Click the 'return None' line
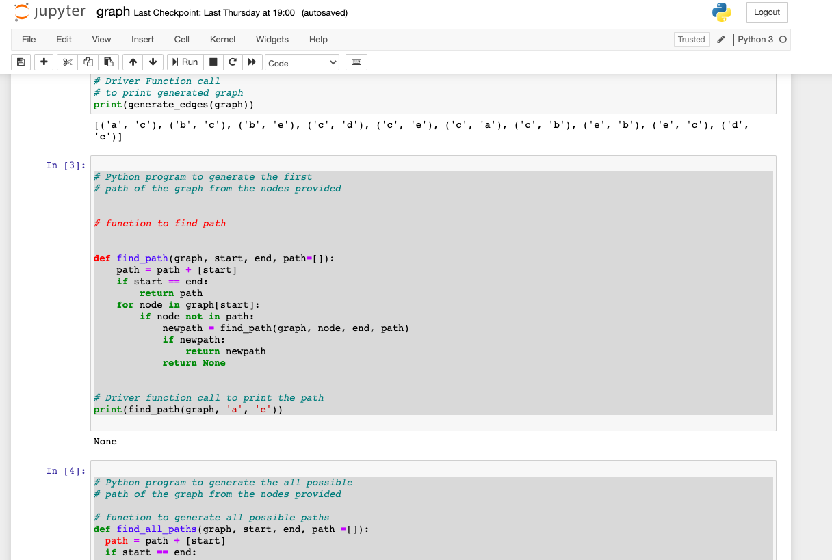 194,363
